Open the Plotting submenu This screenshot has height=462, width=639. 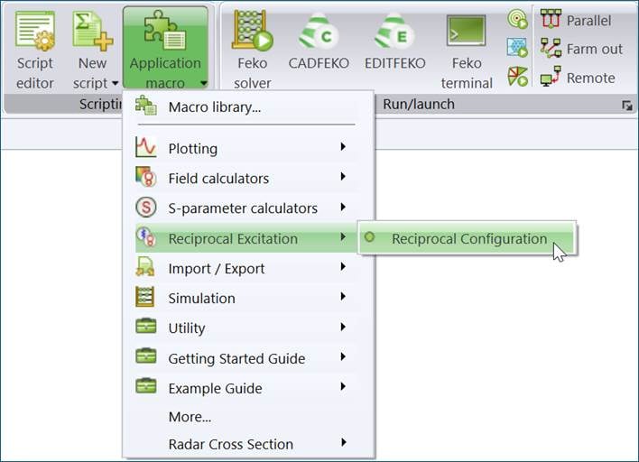248,148
